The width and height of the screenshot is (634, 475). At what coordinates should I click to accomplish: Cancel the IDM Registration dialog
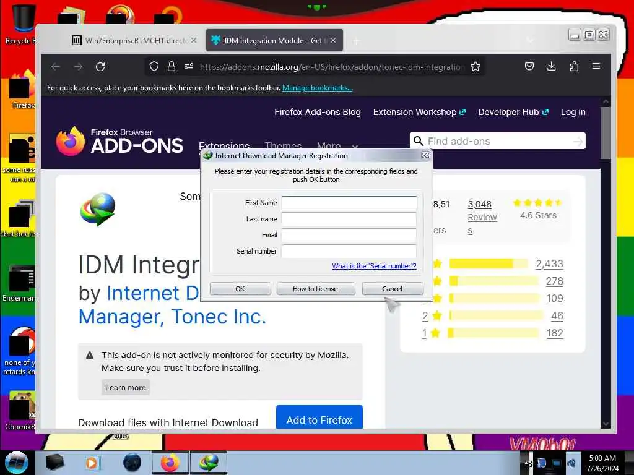pyautogui.click(x=392, y=289)
